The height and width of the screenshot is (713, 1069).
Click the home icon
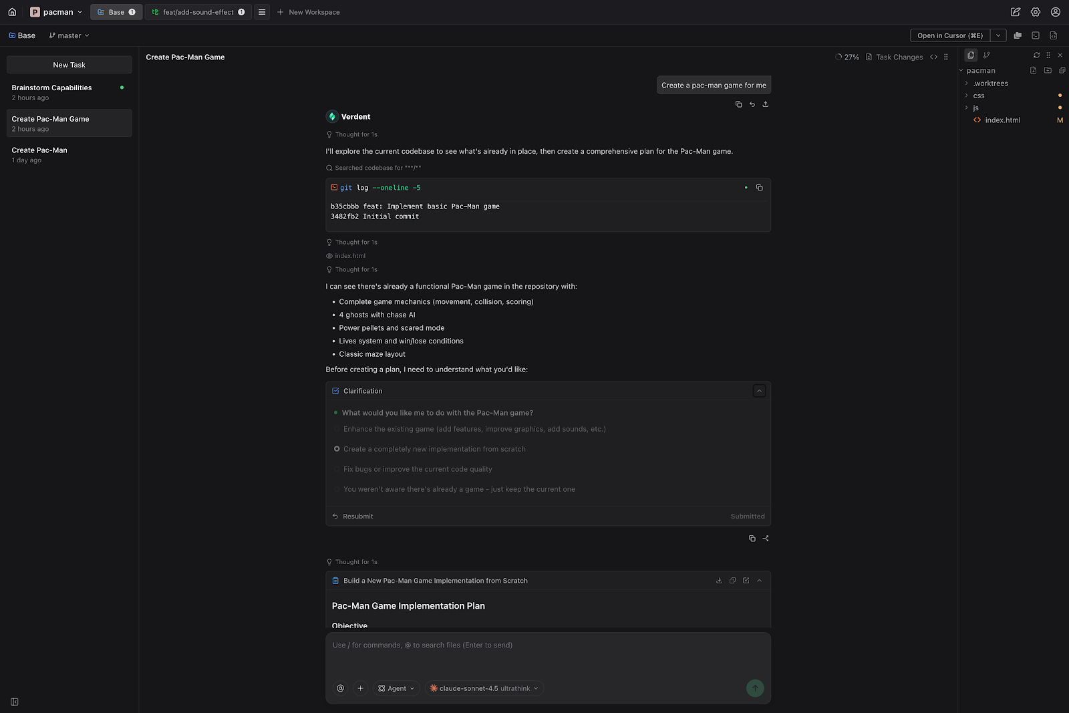[x=12, y=12]
